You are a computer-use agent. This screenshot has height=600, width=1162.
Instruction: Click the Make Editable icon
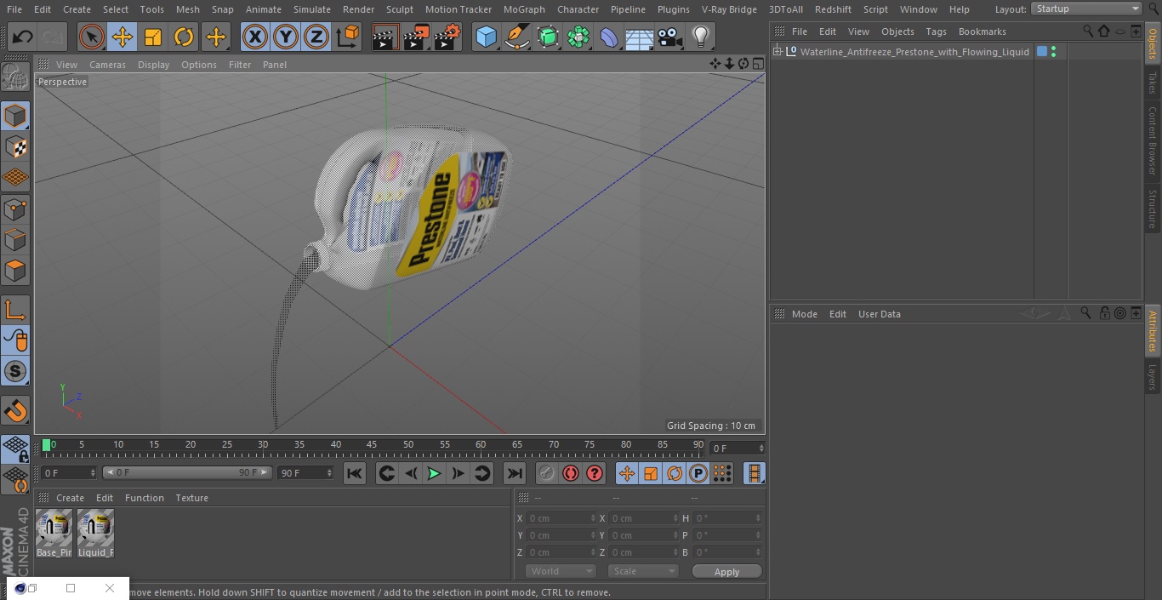tap(15, 77)
